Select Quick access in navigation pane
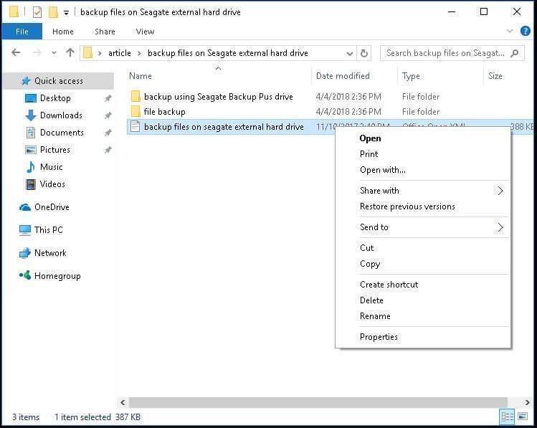The image size is (537, 428). (58, 81)
